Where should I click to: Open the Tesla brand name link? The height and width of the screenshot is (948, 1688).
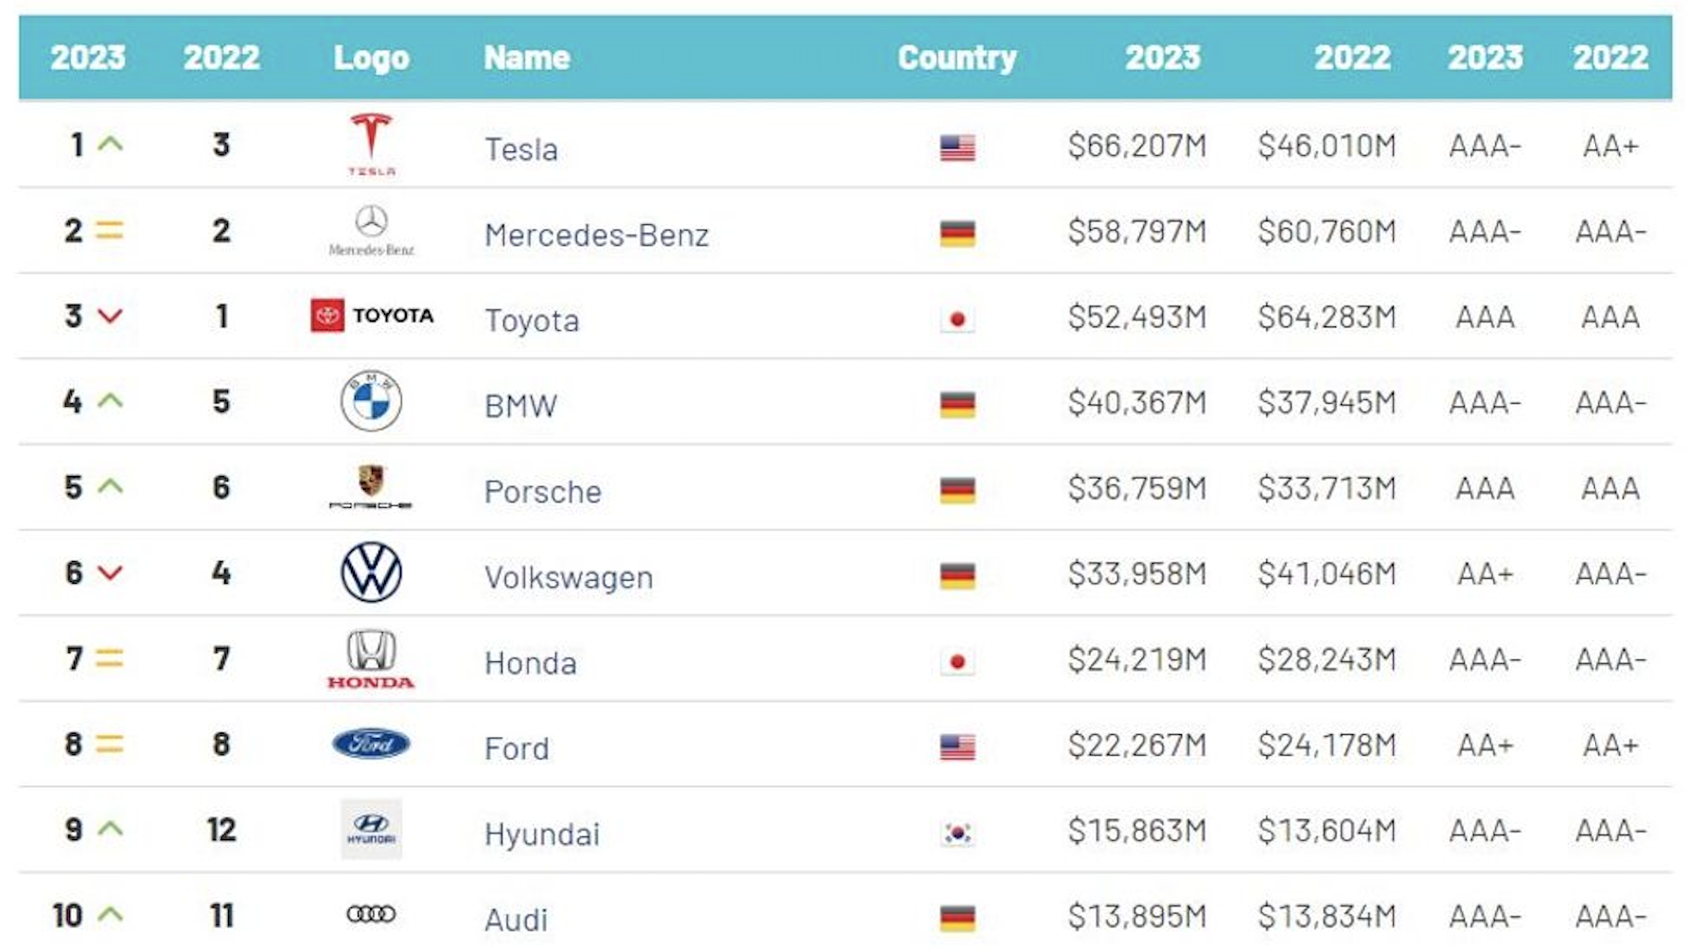520,149
